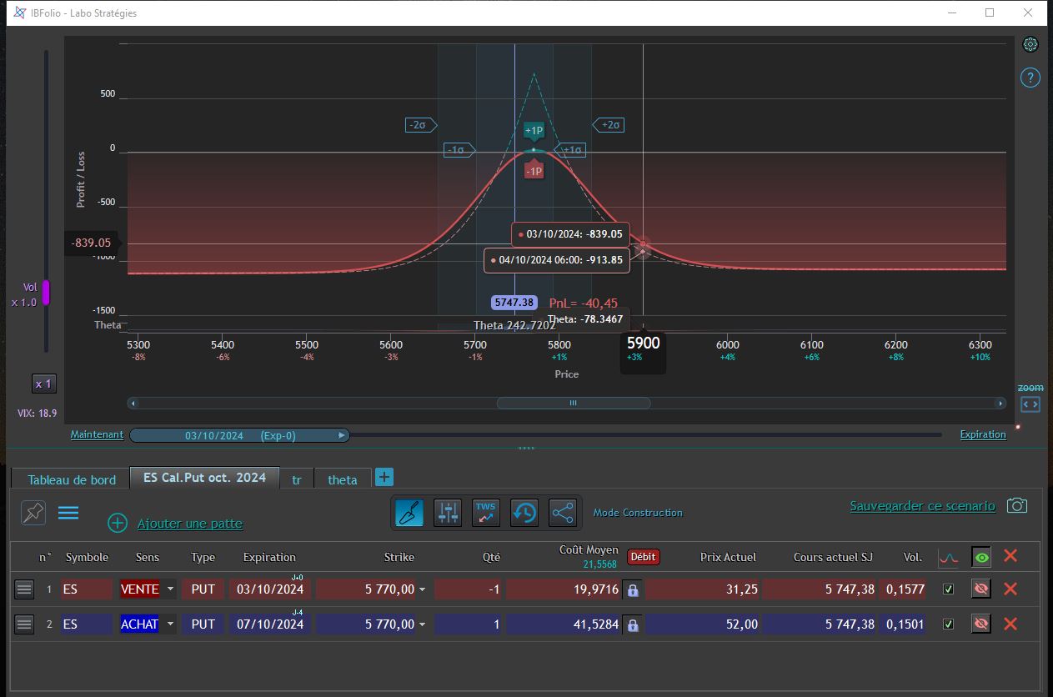Click the TWS mode icon
Viewport: 1053px width, 697px height.
click(485, 513)
